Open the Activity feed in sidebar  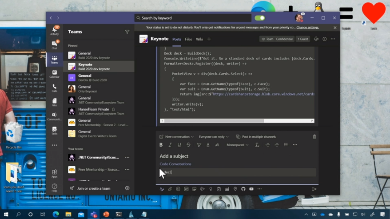point(55,31)
